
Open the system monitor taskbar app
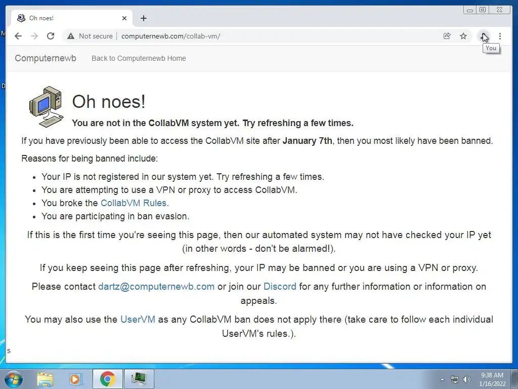coord(139,379)
